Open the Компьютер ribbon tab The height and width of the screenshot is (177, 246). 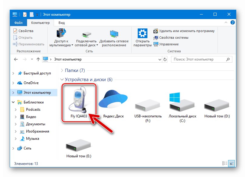click(40, 23)
